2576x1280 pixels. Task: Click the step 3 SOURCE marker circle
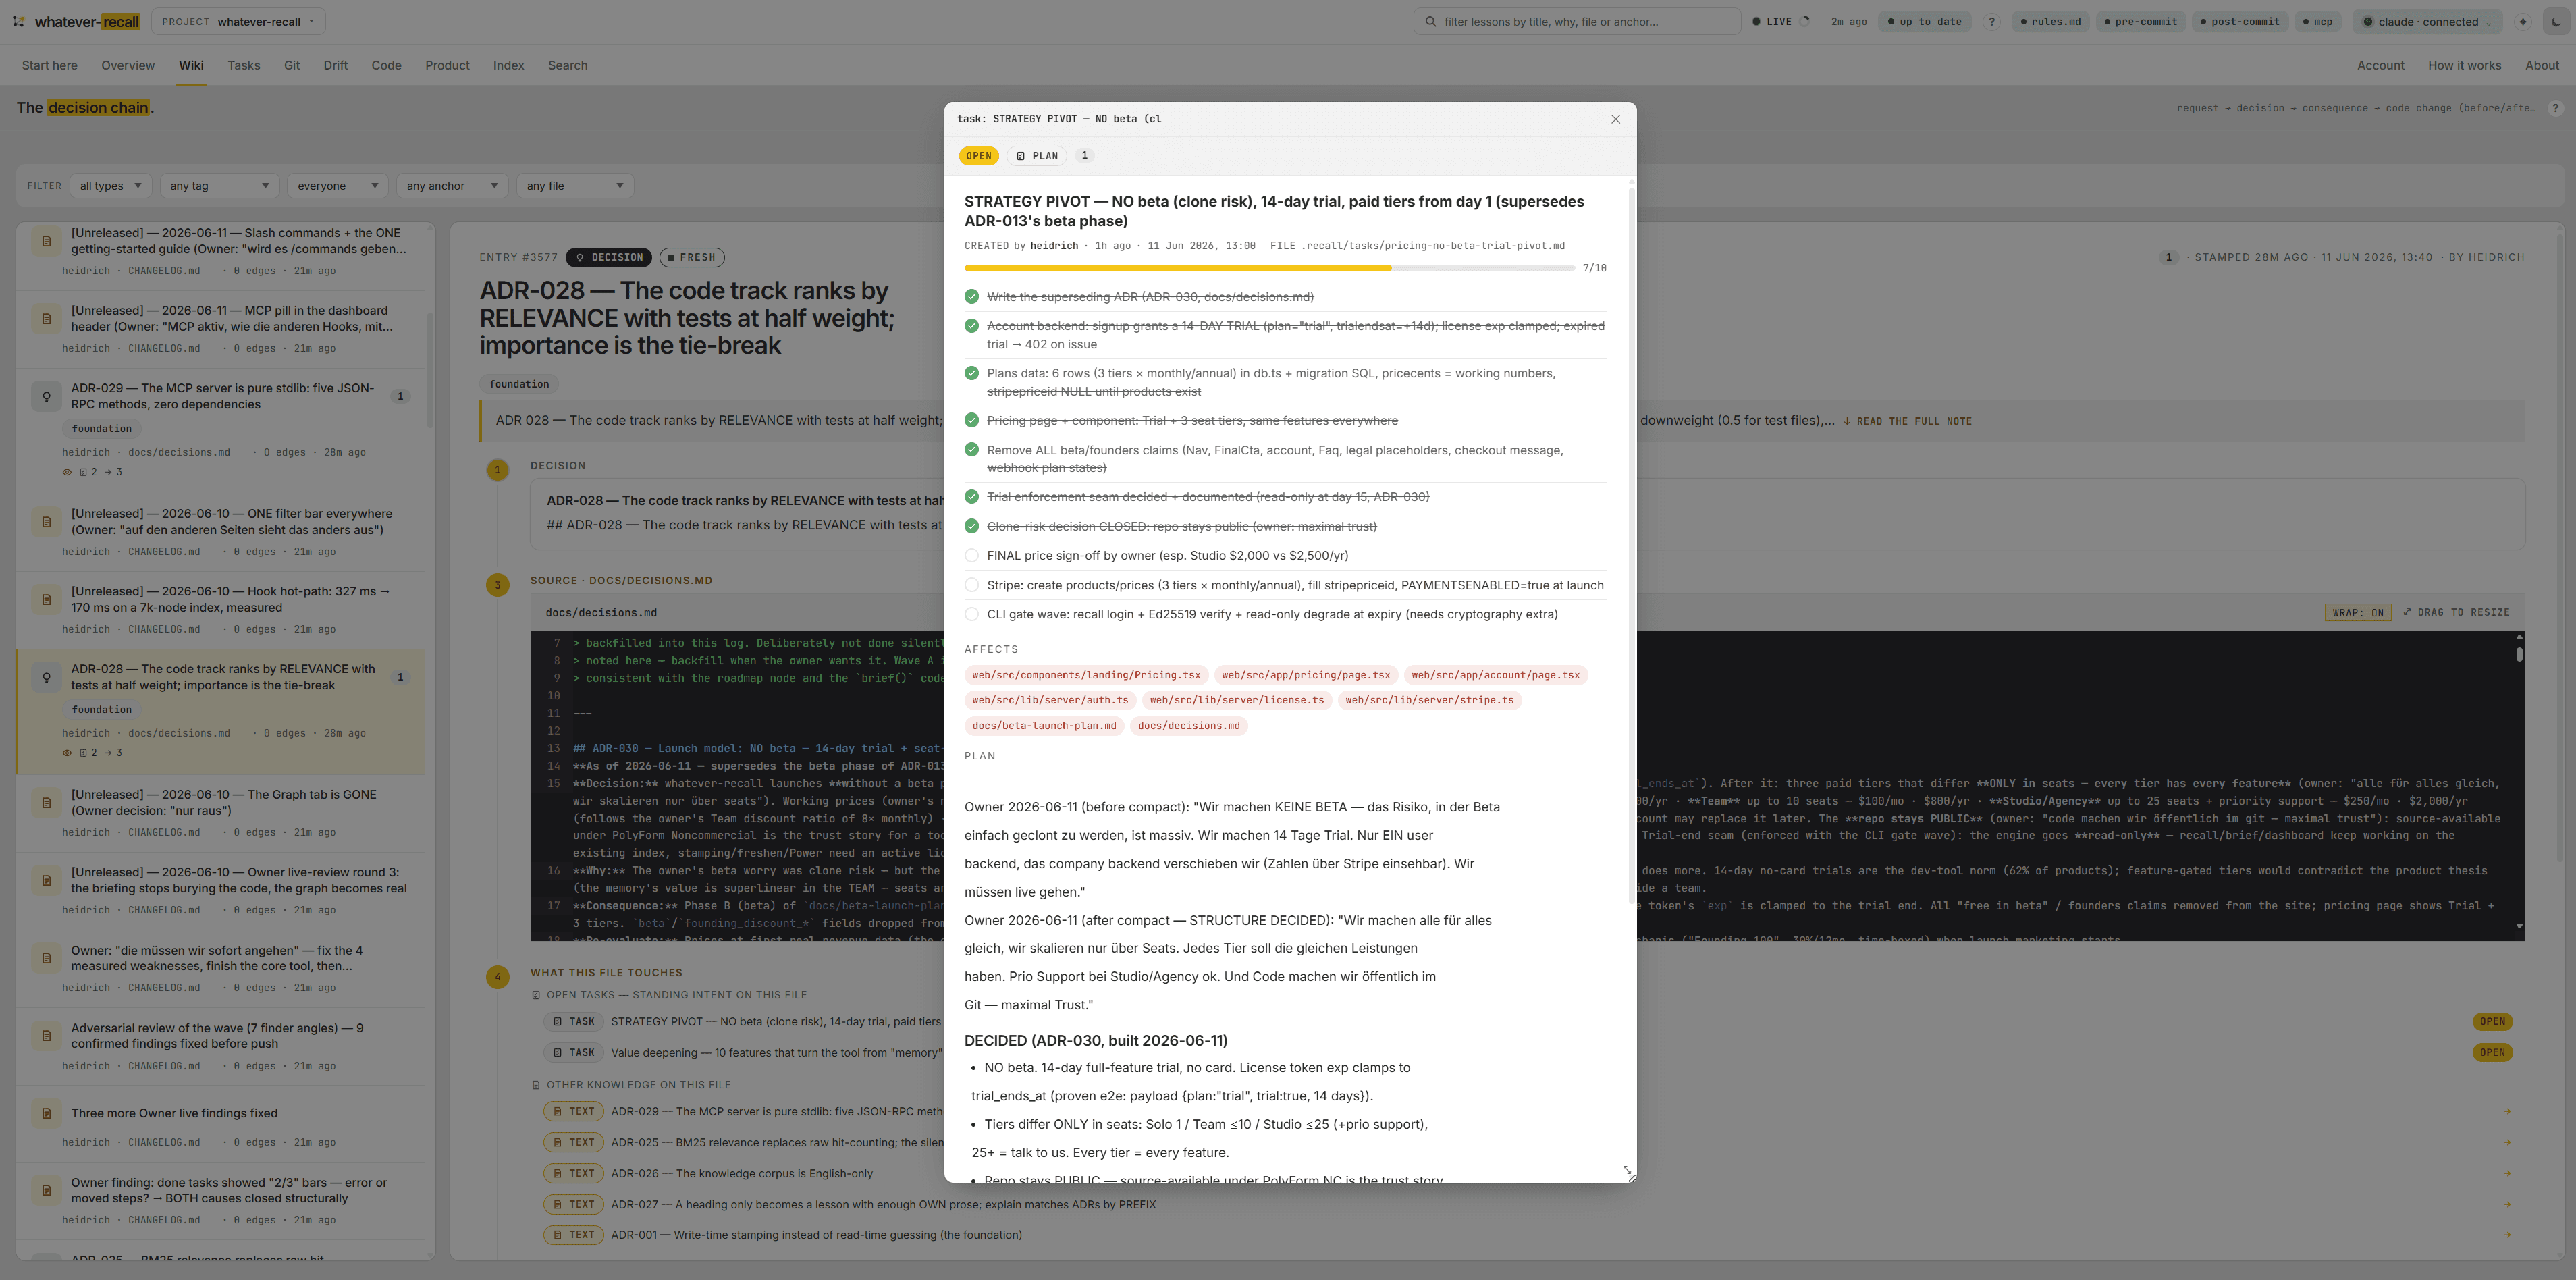point(497,584)
